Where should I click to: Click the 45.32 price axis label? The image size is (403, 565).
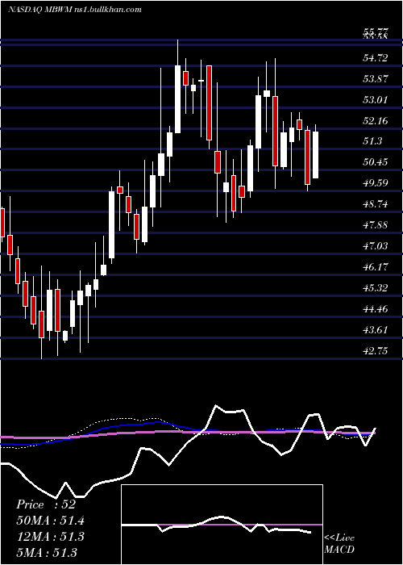click(x=376, y=288)
